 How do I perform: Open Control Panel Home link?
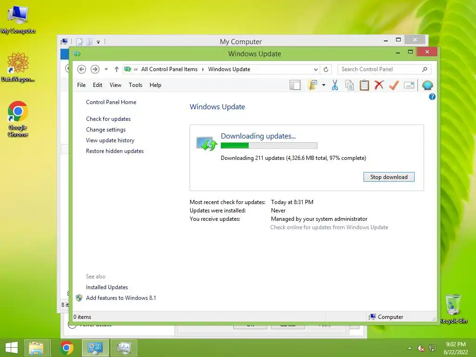(111, 102)
